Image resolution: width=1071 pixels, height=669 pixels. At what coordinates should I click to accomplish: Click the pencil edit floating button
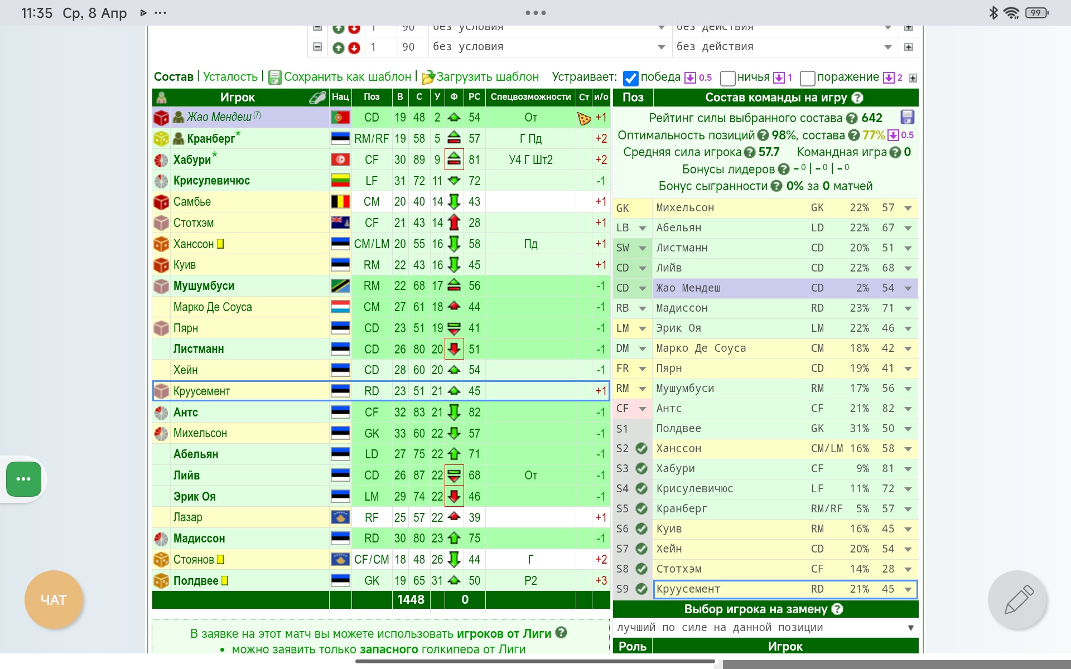[1019, 600]
